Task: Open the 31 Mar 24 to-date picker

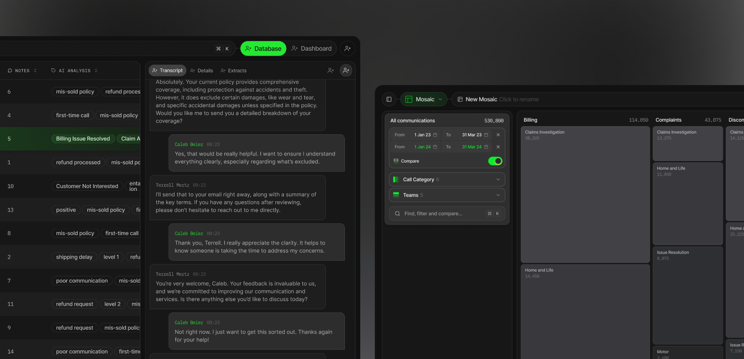Action: tap(475, 147)
